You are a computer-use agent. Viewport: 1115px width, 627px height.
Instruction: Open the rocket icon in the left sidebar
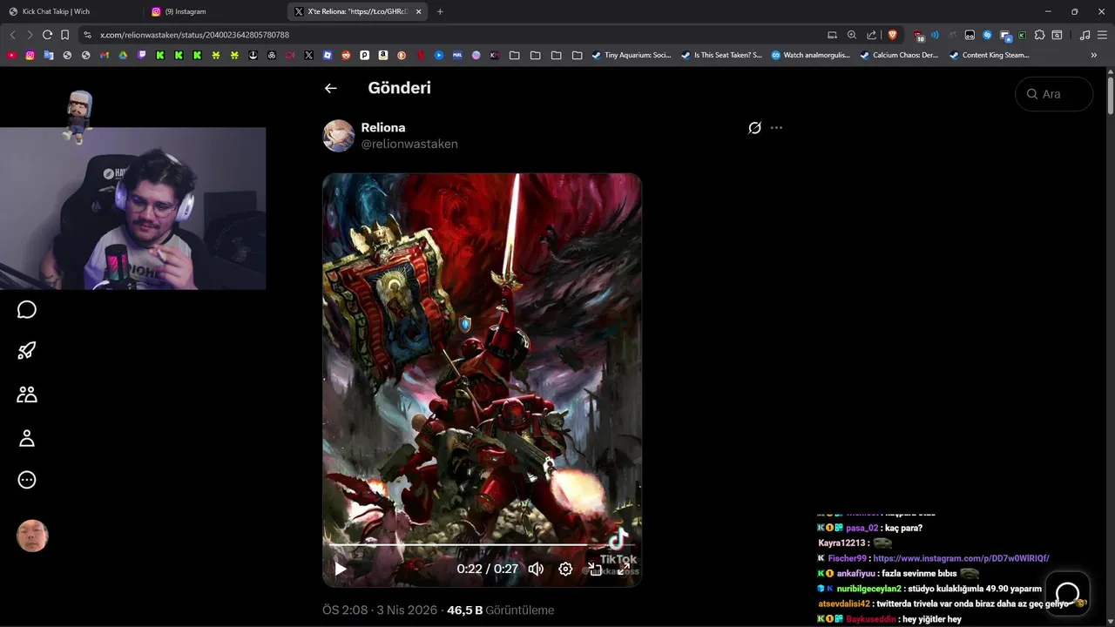pyautogui.click(x=27, y=351)
